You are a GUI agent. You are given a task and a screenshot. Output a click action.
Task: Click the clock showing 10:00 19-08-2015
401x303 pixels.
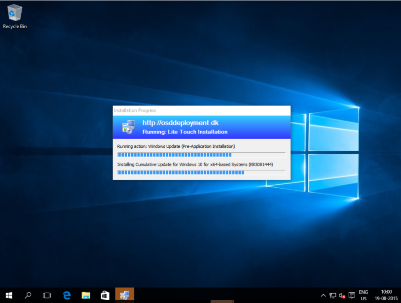(386, 295)
